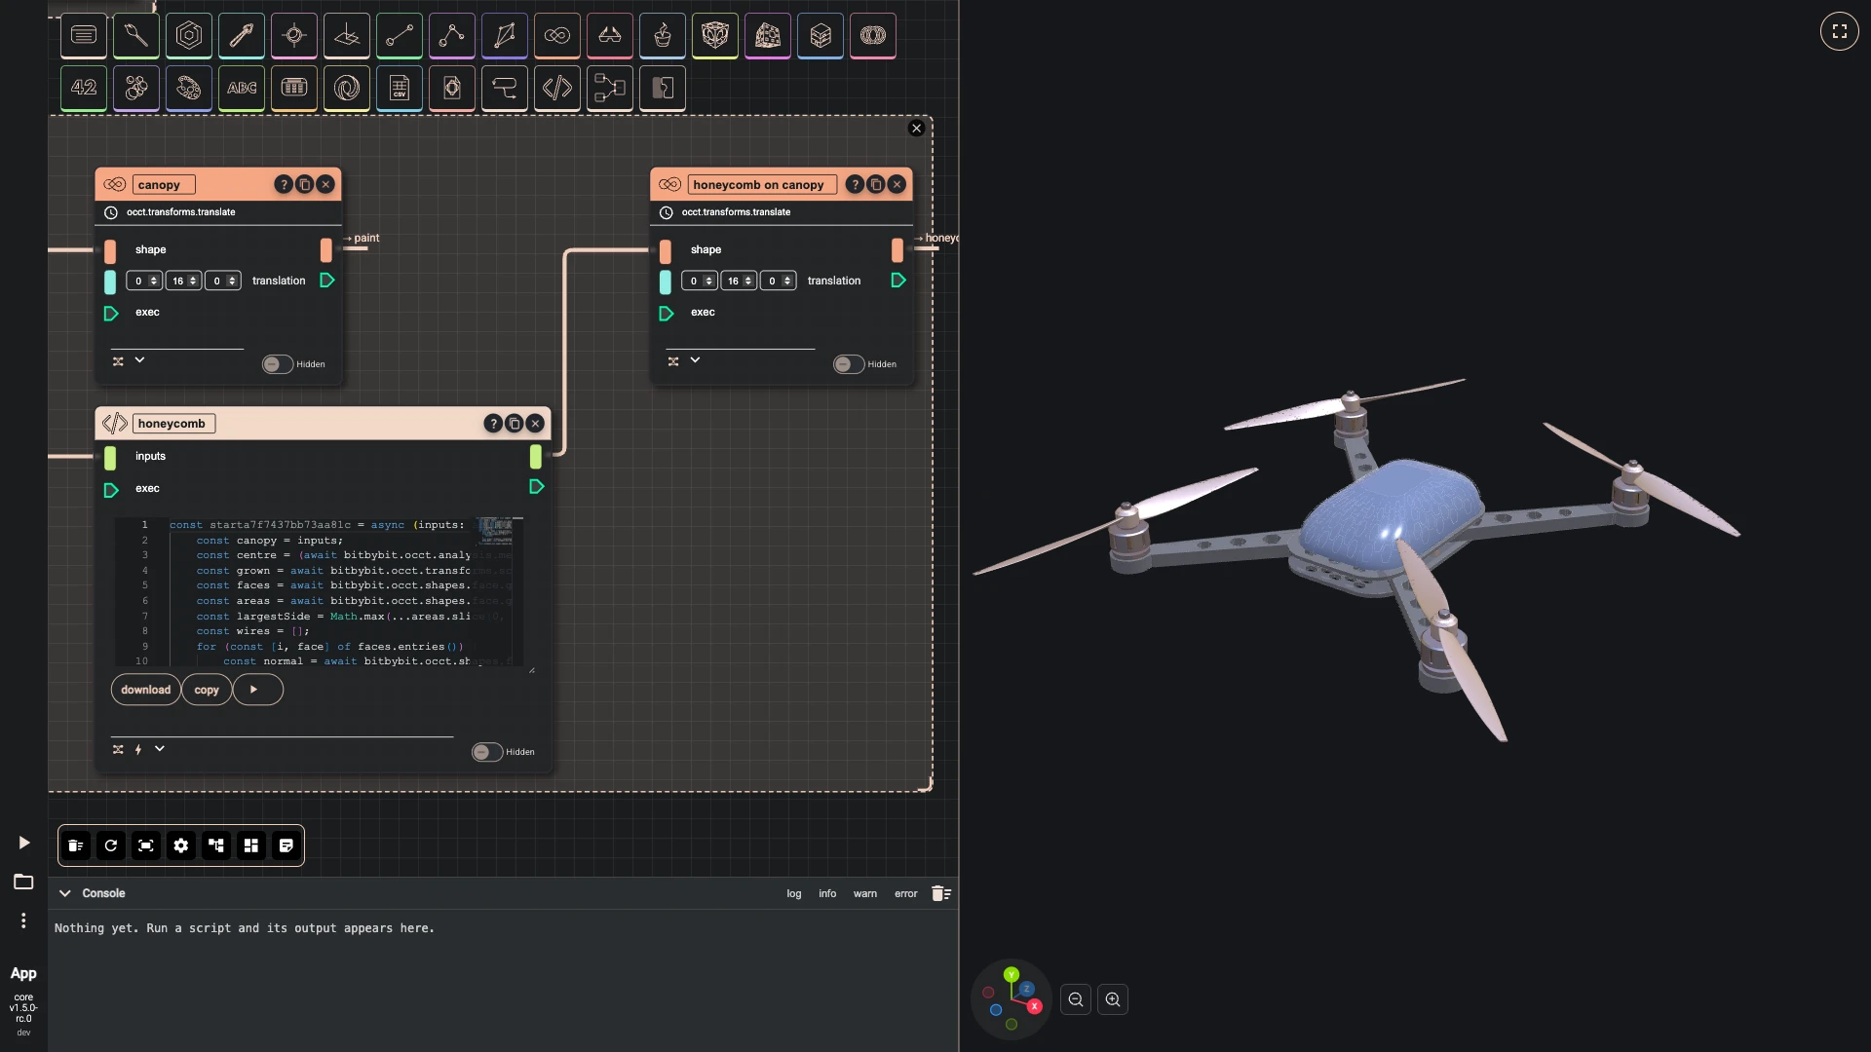Expand chevron at bottom of honeycomb on canopy node
Viewport: 1871px width, 1052px height.
coord(695,360)
